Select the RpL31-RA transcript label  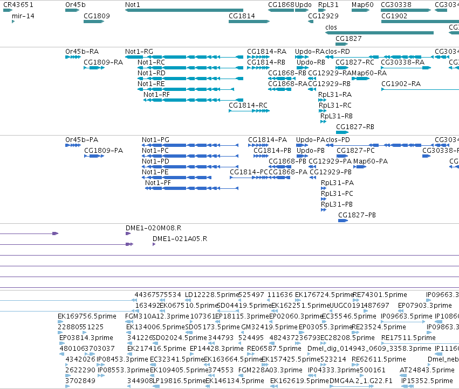pyautogui.click(x=335, y=95)
